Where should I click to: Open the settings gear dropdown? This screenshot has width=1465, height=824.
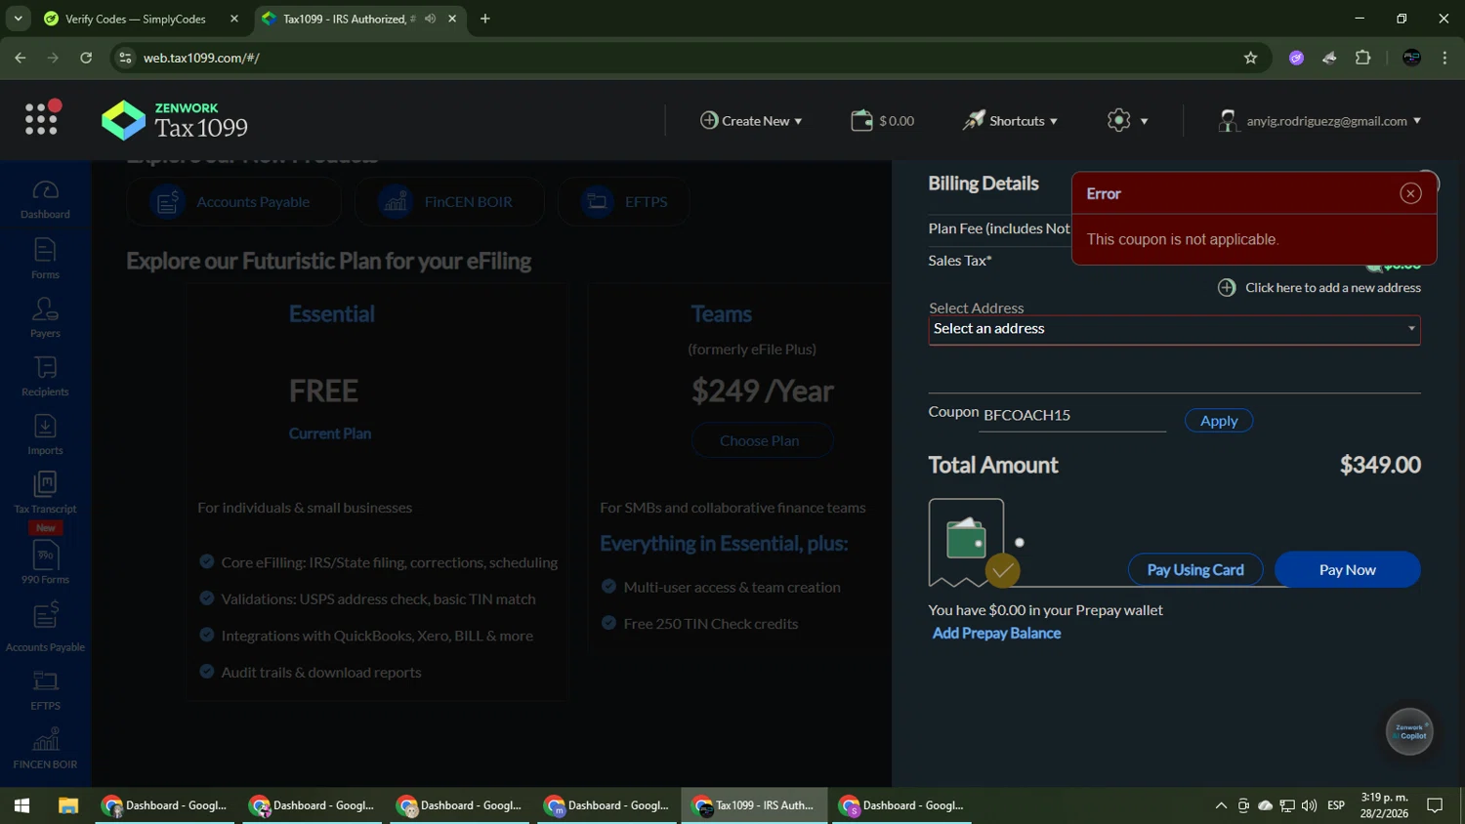pyautogui.click(x=1127, y=121)
